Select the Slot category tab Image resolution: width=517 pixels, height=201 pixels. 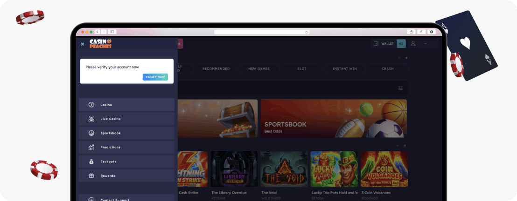[302, 68]
